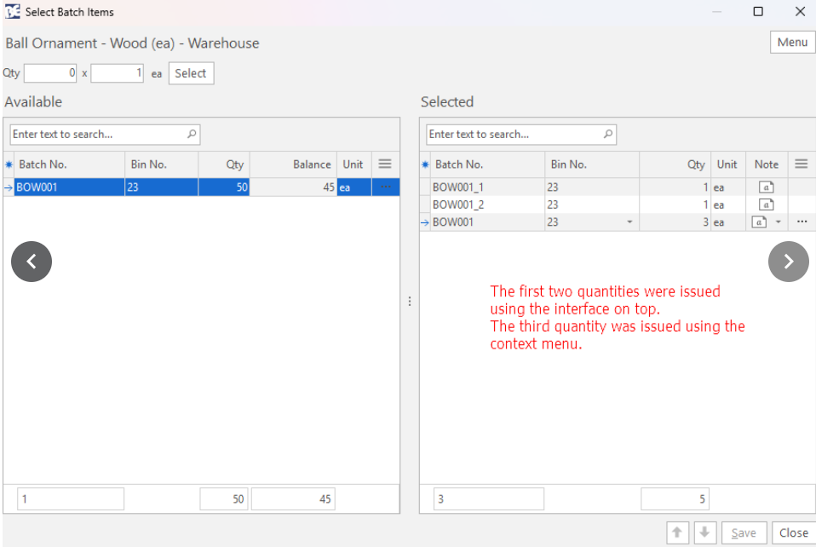This screenshot has height=547, width=816.
Task: Sort Available by Balance header
Action: tap(294, 164)
